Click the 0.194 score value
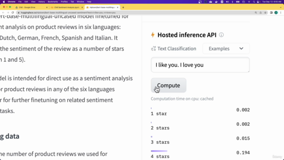Image resolution: width=284 pixels, height=160 pixels. click(243, 152)
